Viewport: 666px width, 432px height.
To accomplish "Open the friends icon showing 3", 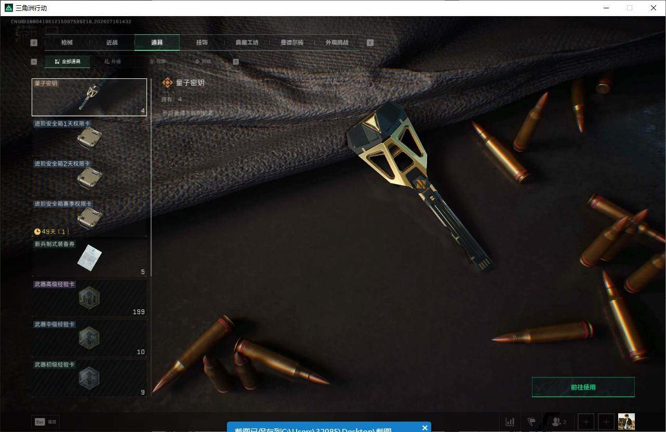I will [x=559, y=422].
